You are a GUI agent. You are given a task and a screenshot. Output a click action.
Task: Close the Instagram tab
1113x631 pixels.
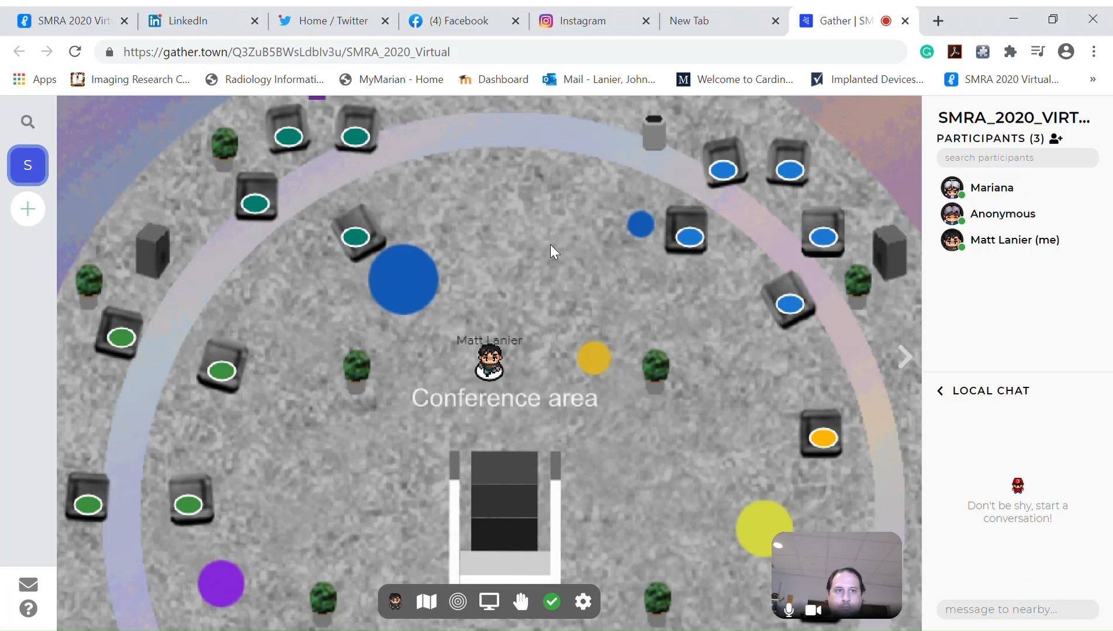645,21
